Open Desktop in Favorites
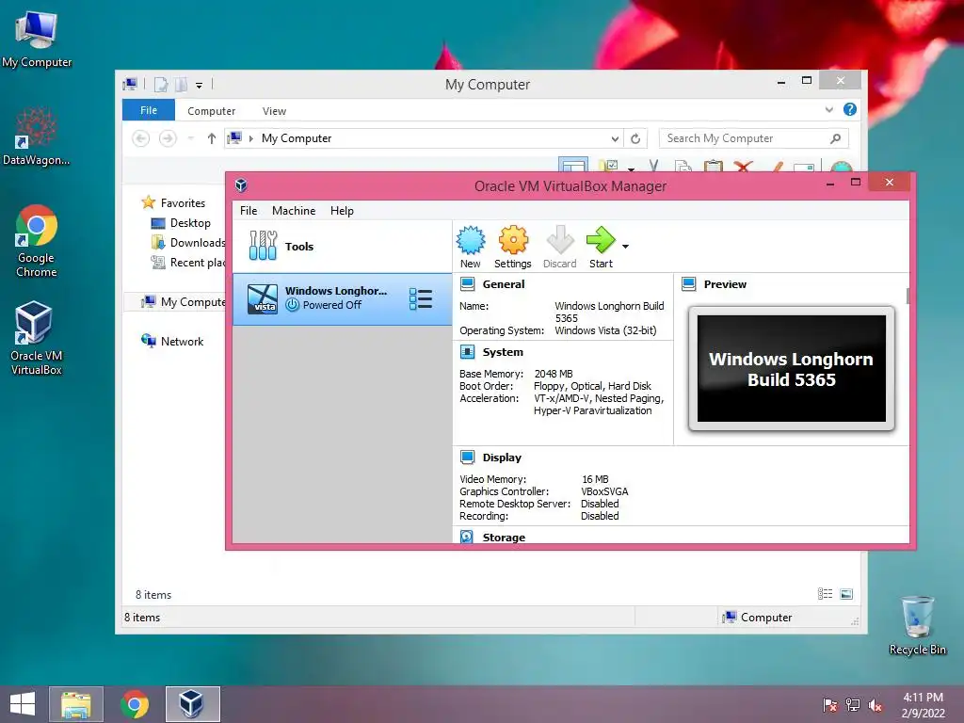The height and width of the screenshot is (723, 964). [181, 222]
